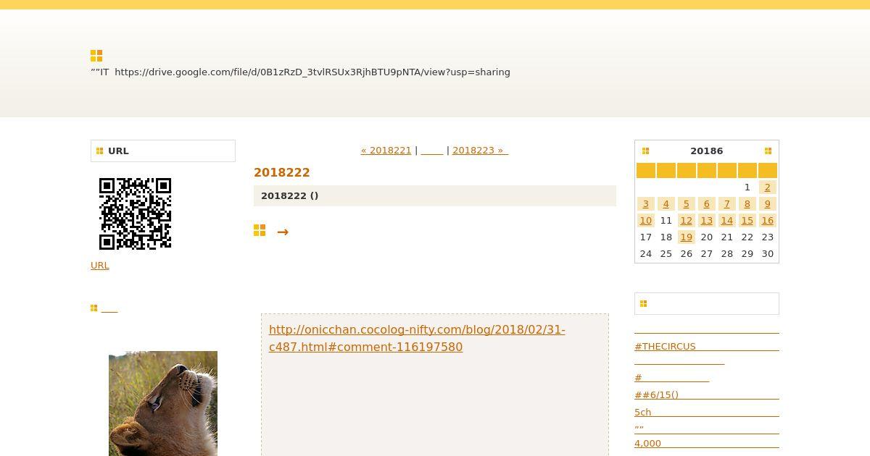
Task: Select calendar date 15
Action: point(747,221)
